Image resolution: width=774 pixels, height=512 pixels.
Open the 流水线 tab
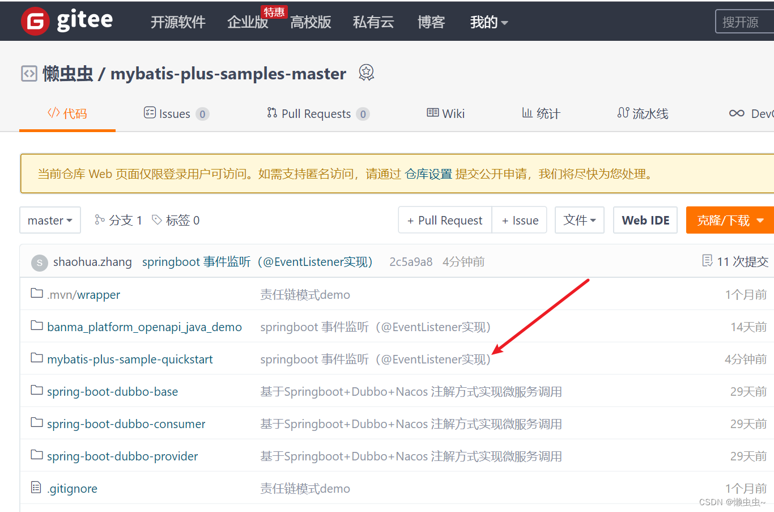tap(643, 113)
